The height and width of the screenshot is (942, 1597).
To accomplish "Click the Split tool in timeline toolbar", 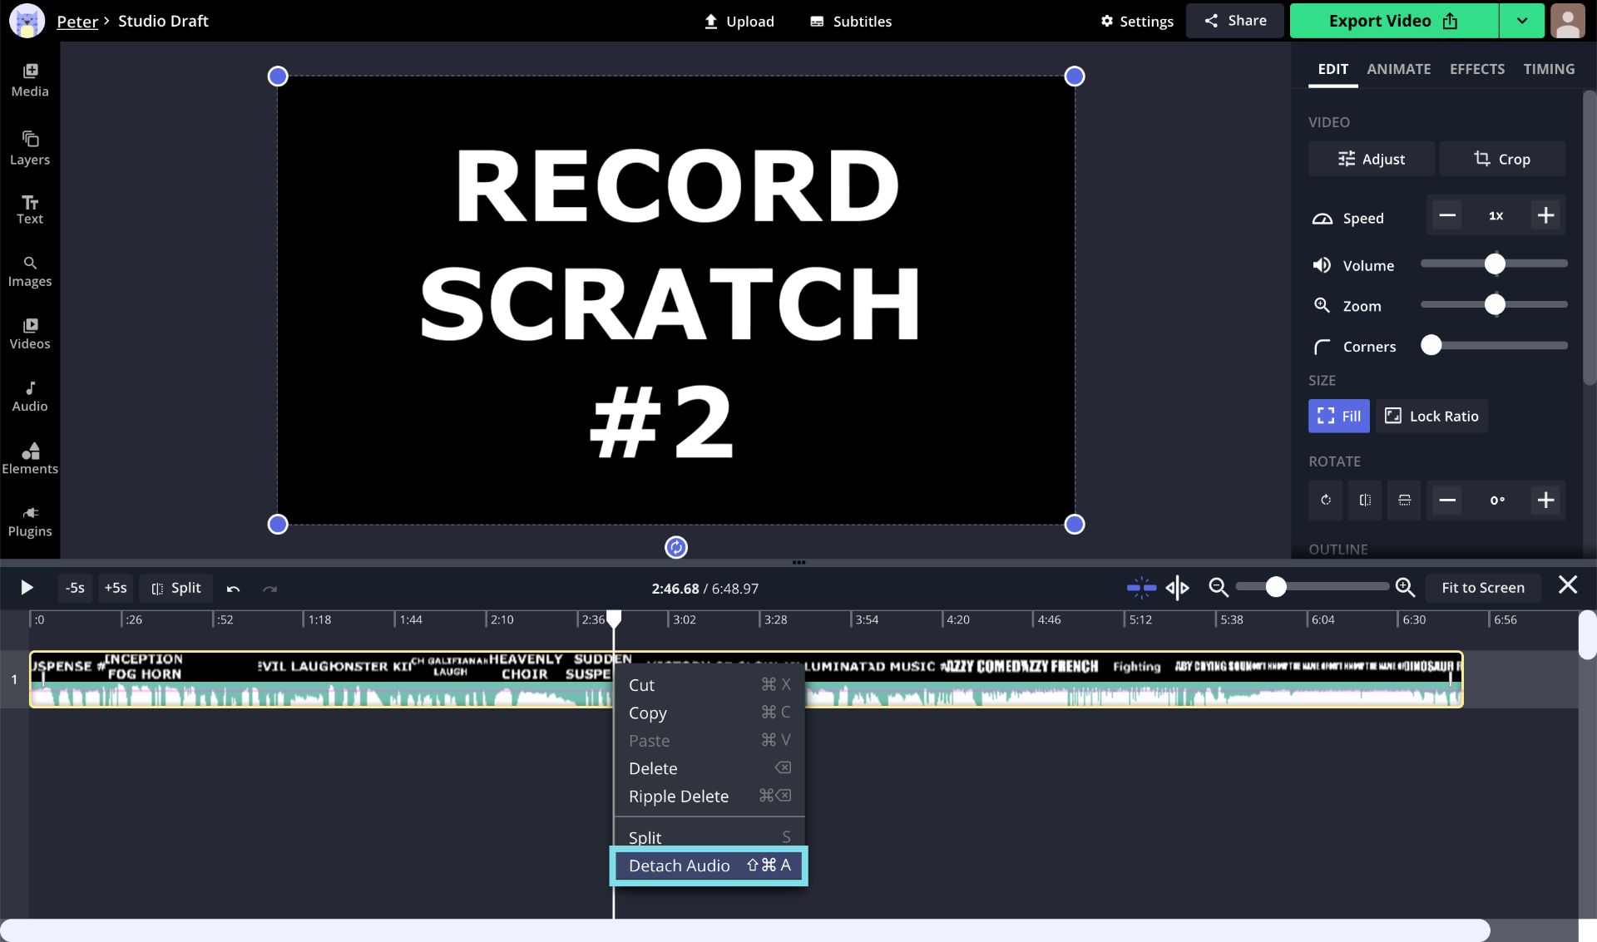I will pos(176,588).
